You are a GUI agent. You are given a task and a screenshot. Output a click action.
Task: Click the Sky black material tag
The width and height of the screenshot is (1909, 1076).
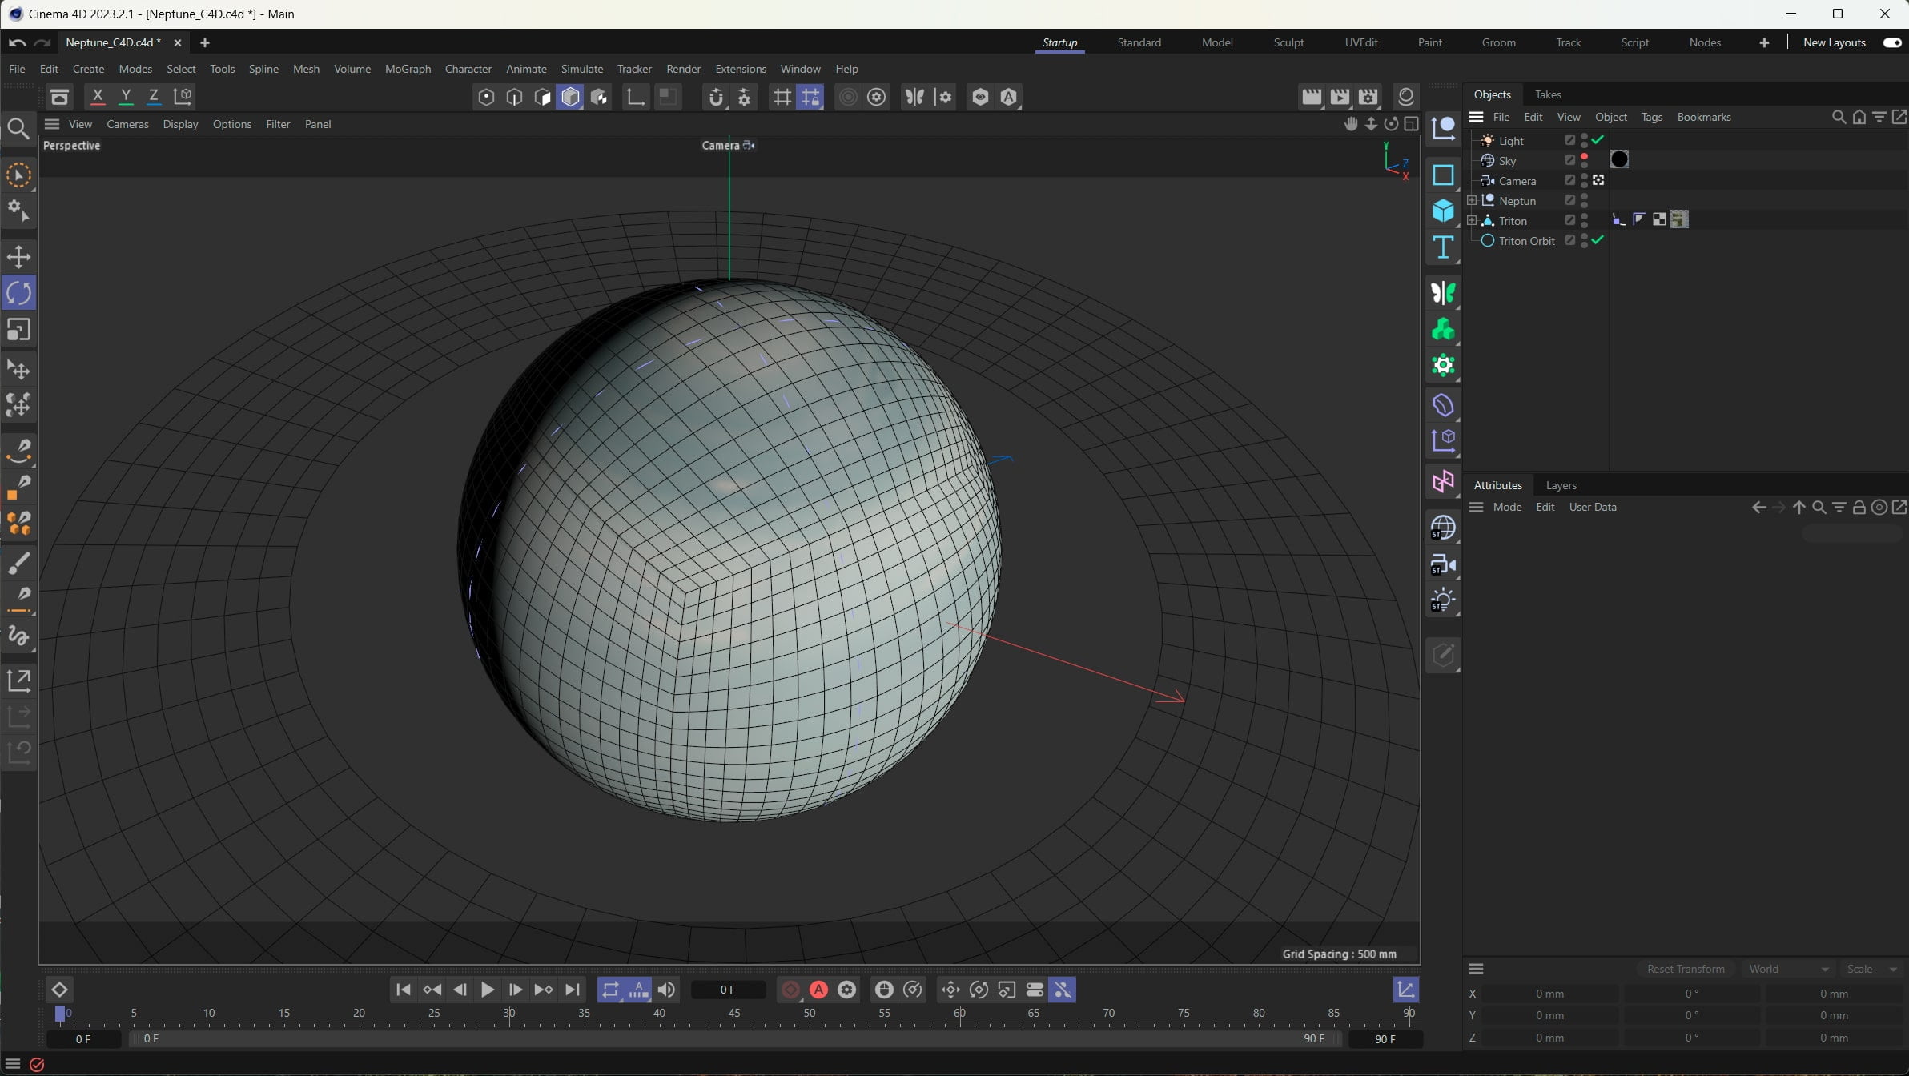click(x=1619, y=159)
